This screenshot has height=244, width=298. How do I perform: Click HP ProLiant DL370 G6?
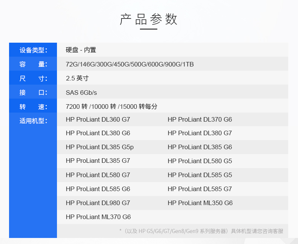(x=200, y=119)
